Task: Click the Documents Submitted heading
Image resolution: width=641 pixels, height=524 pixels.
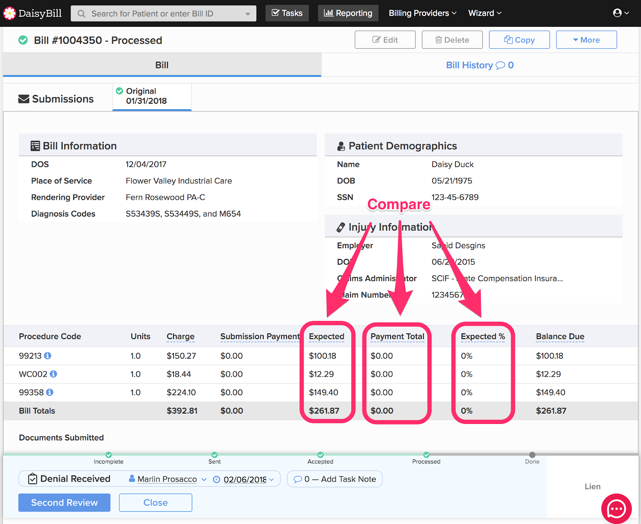Action: 61,438
